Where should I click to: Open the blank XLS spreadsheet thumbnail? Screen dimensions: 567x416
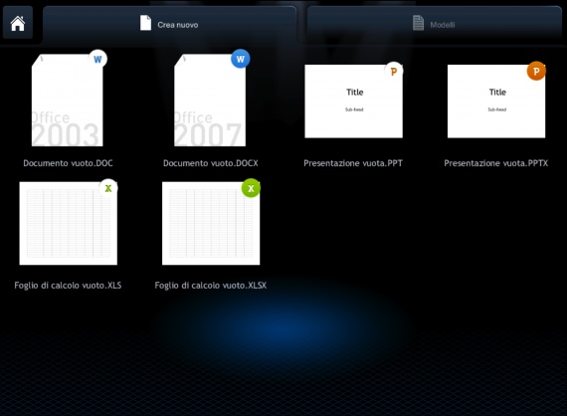tap(69, 223)
